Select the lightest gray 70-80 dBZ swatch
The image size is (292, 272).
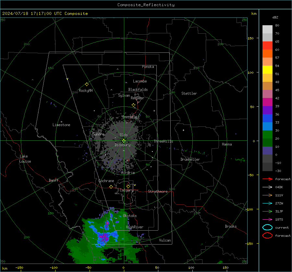click(267, 29)
